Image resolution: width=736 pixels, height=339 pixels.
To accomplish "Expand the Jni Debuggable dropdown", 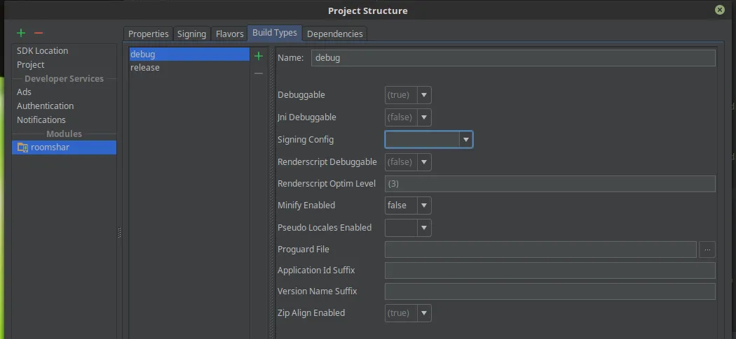I will (424, 117).
